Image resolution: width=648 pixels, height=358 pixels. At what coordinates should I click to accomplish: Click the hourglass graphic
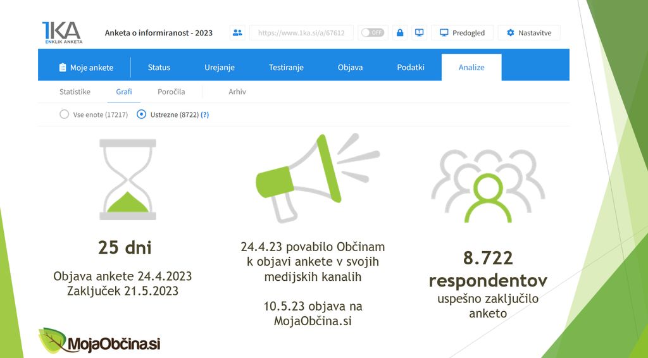pyautogui.click(x=128, y=180)
